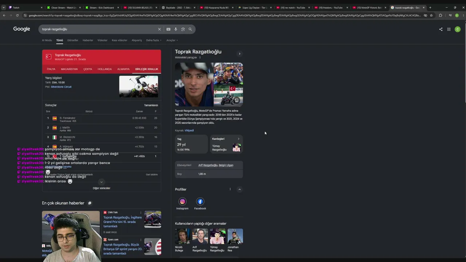Open the Arif Razgatlıoğlu parent link
Screen dimensions: 466x262
(x=208, y=165)
